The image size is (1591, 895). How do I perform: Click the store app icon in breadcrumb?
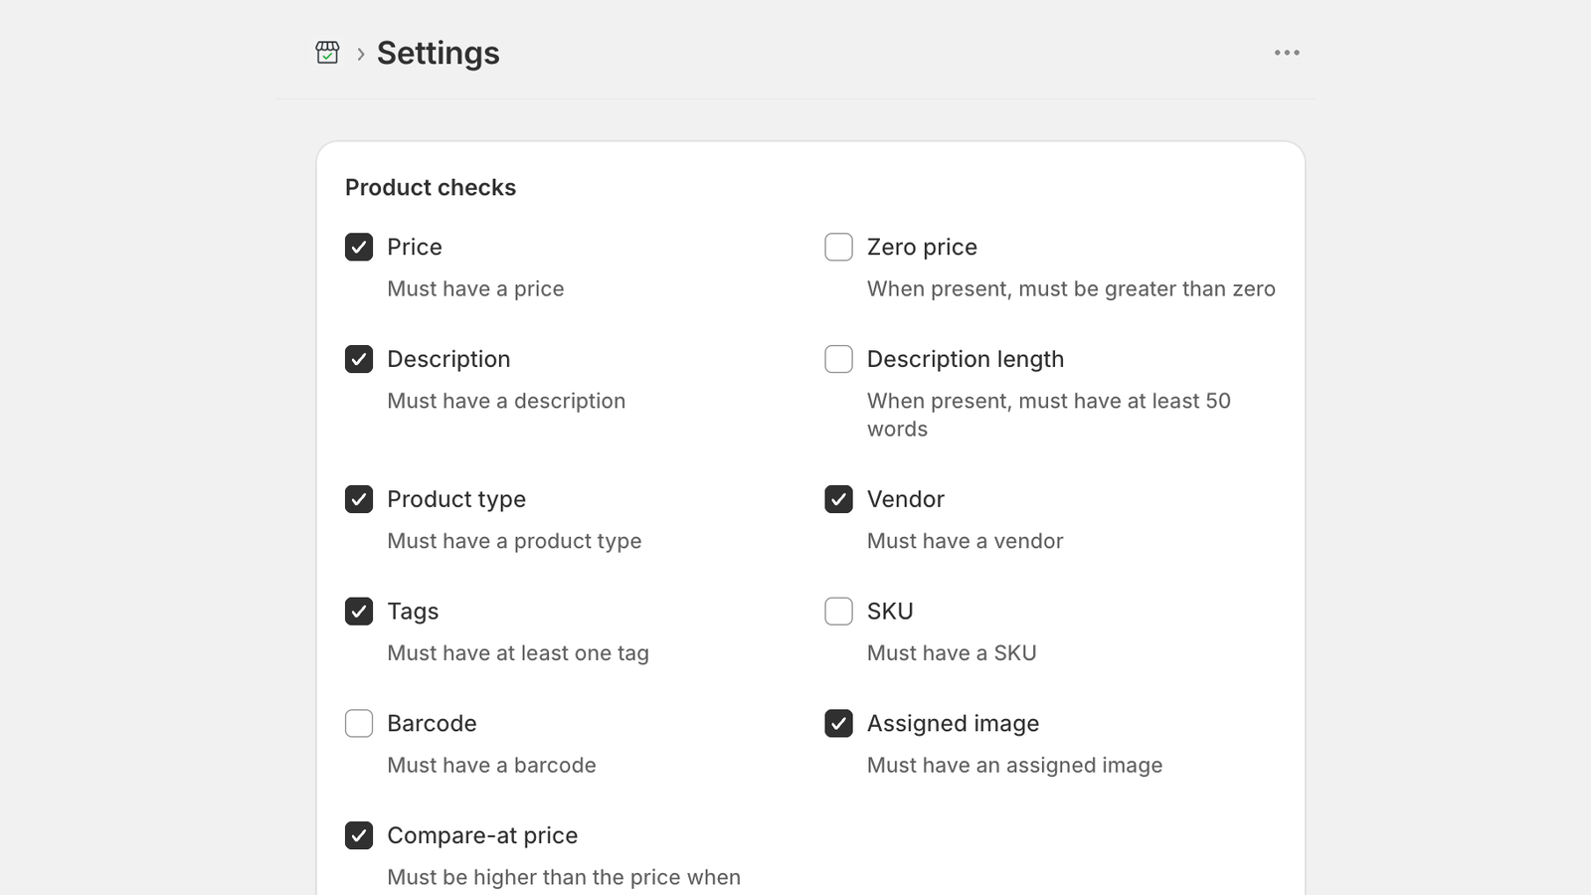coord(327,53)
